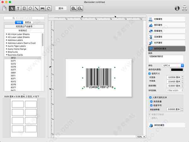Screen dimensions: 189x142
Task: Click the paste clipboard icon in toolbar
Action: [4, 8]
